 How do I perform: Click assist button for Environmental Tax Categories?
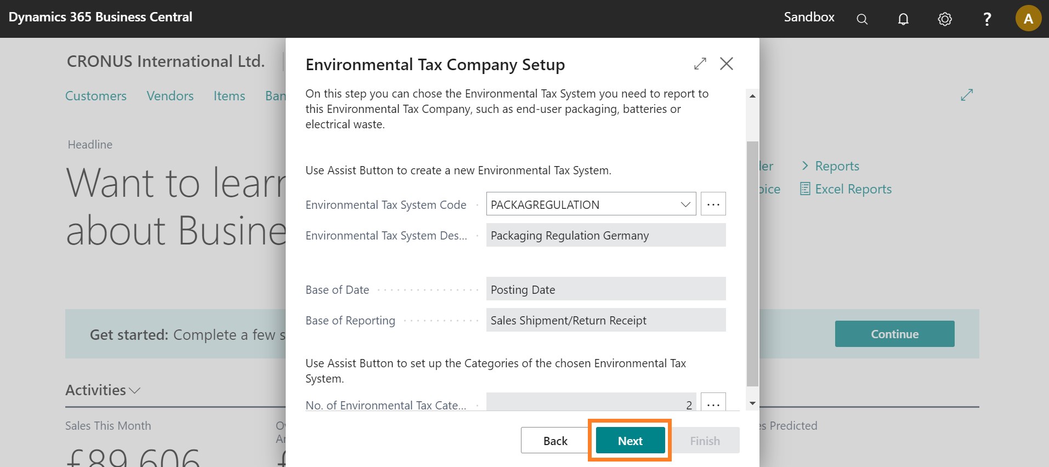click(x=713, y=404)
